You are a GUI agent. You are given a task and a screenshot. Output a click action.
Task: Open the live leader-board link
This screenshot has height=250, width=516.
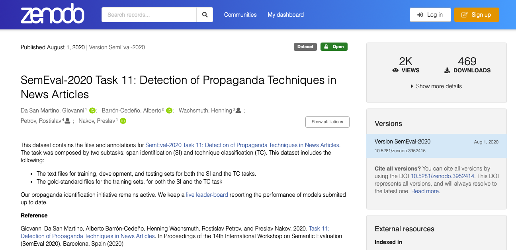click(207, 195)
